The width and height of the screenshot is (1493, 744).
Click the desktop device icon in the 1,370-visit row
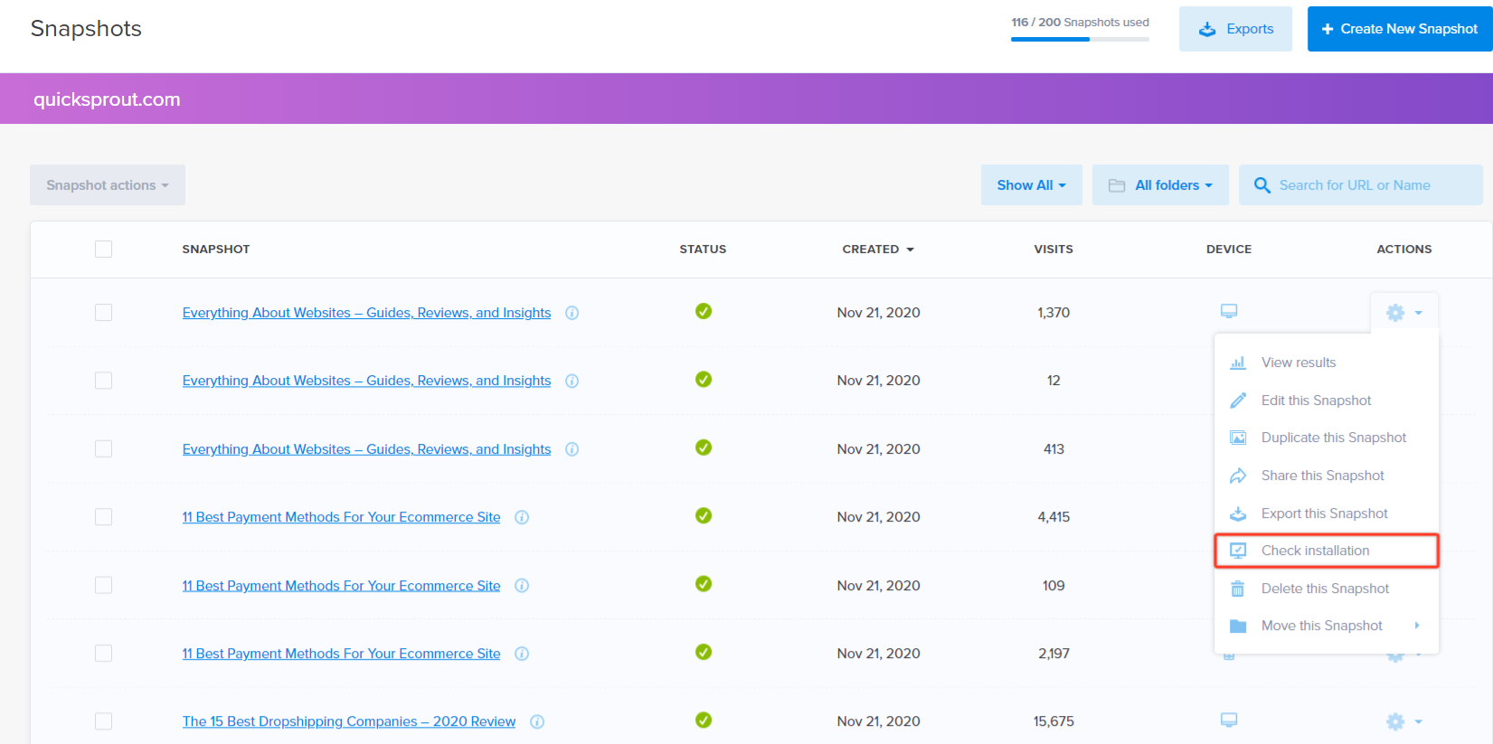click(x=1229, y=311)
